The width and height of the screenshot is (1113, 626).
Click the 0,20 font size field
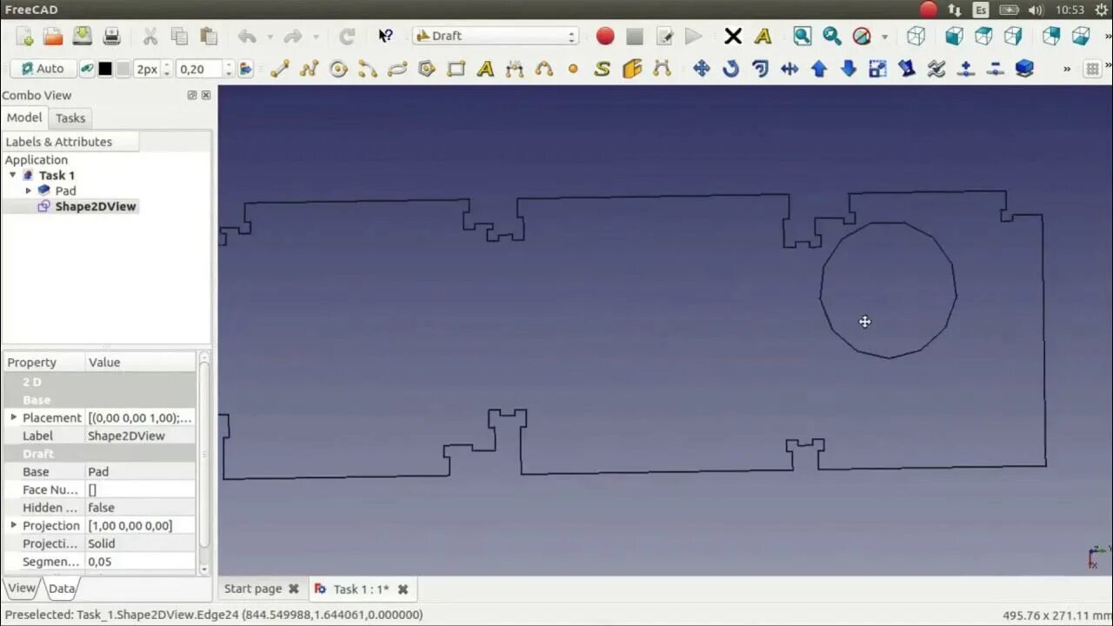(199, 69)
